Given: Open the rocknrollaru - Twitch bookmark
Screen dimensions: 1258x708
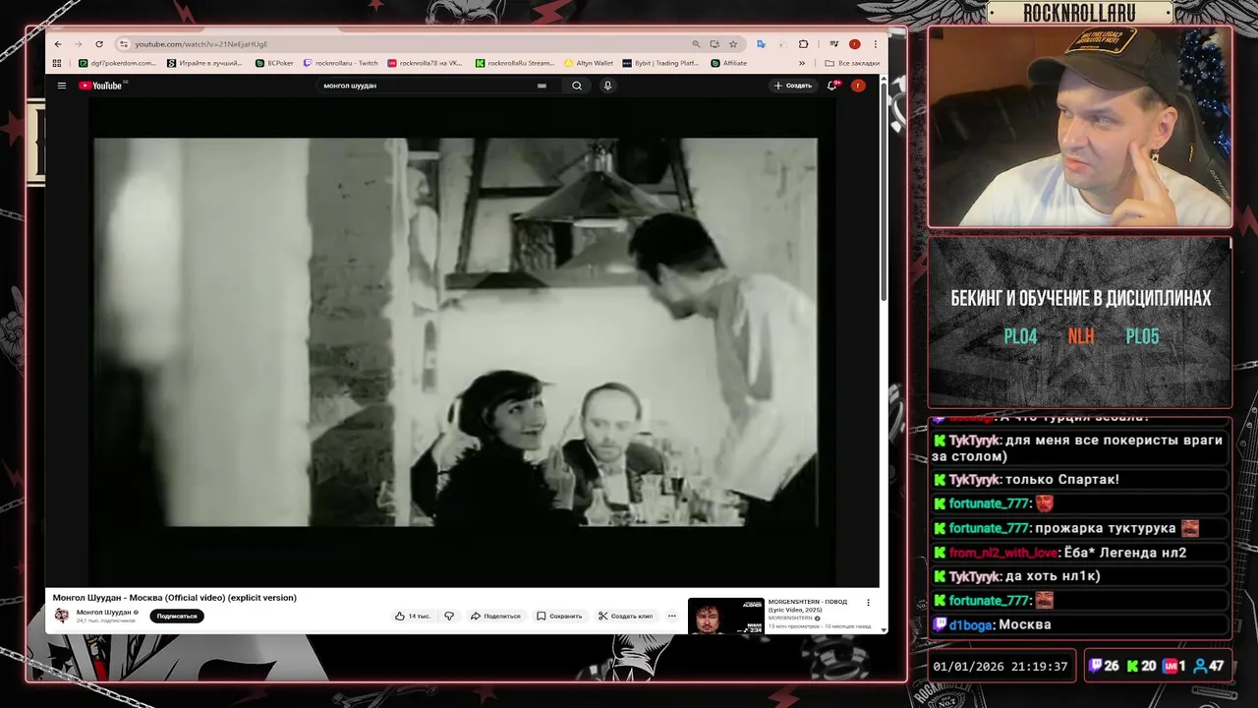Looking at the screenshot, I should (x=341, y=63).
